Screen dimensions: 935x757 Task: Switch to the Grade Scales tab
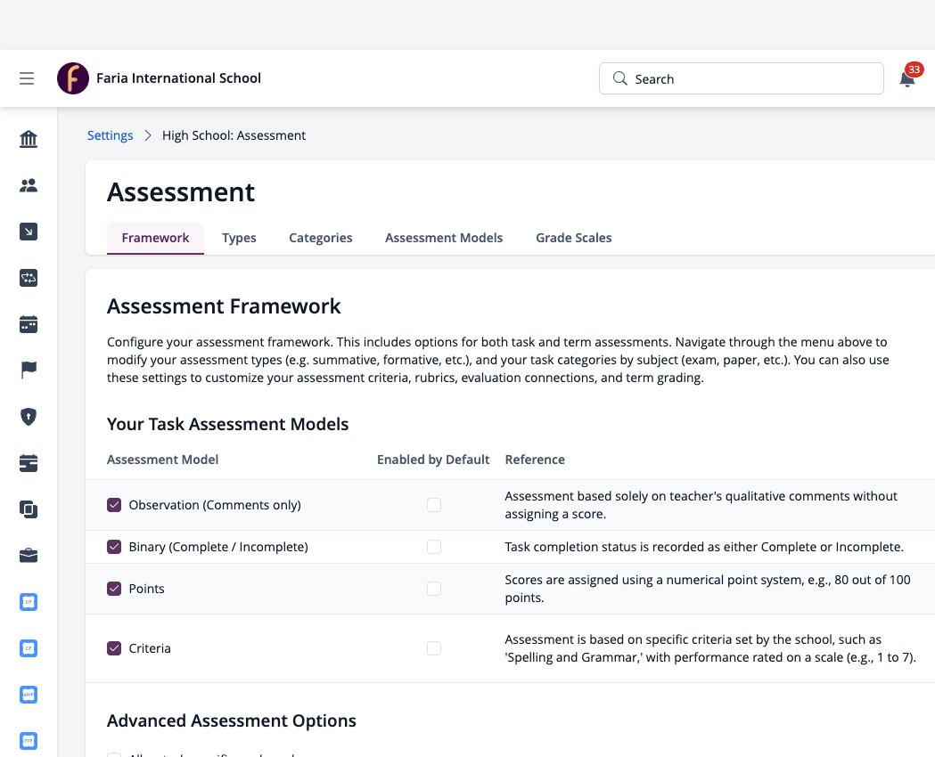point(574,239)
